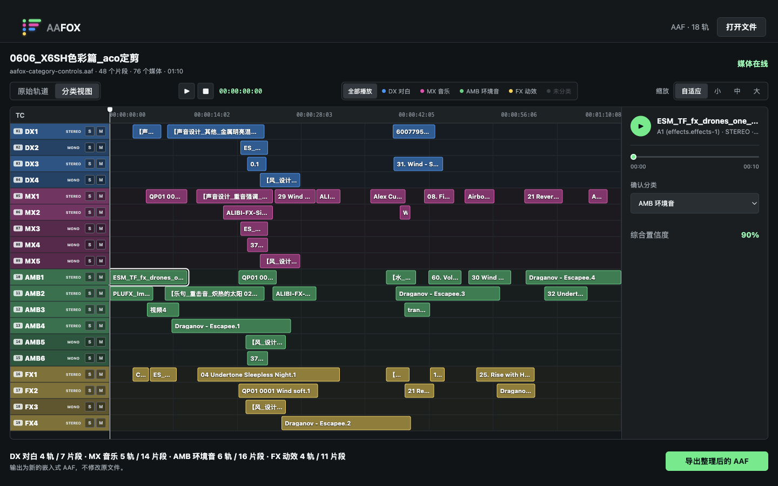Click the 打开文件 button
This screenshot has height=486, width=778.
pos(741,27)
